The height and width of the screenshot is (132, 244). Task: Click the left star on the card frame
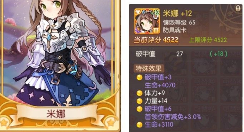point(4,123)
